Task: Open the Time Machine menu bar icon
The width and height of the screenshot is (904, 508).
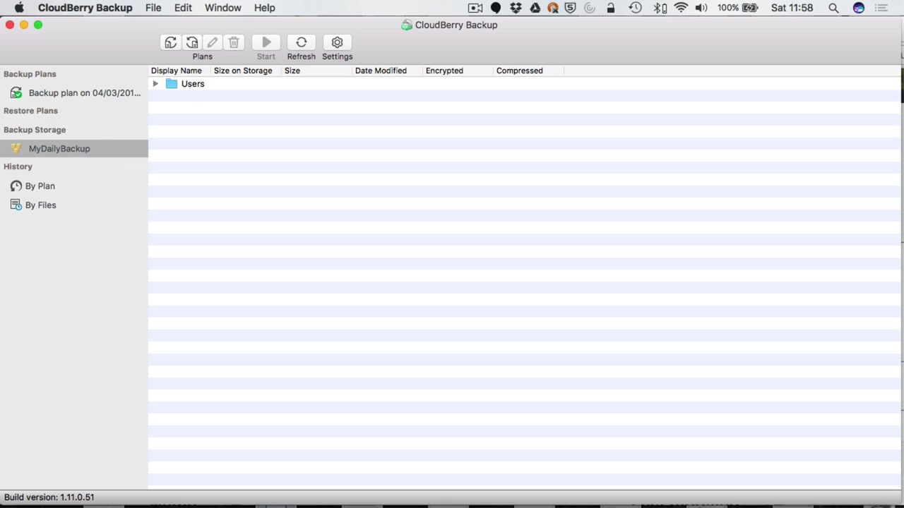Action: tap(635, 8)
